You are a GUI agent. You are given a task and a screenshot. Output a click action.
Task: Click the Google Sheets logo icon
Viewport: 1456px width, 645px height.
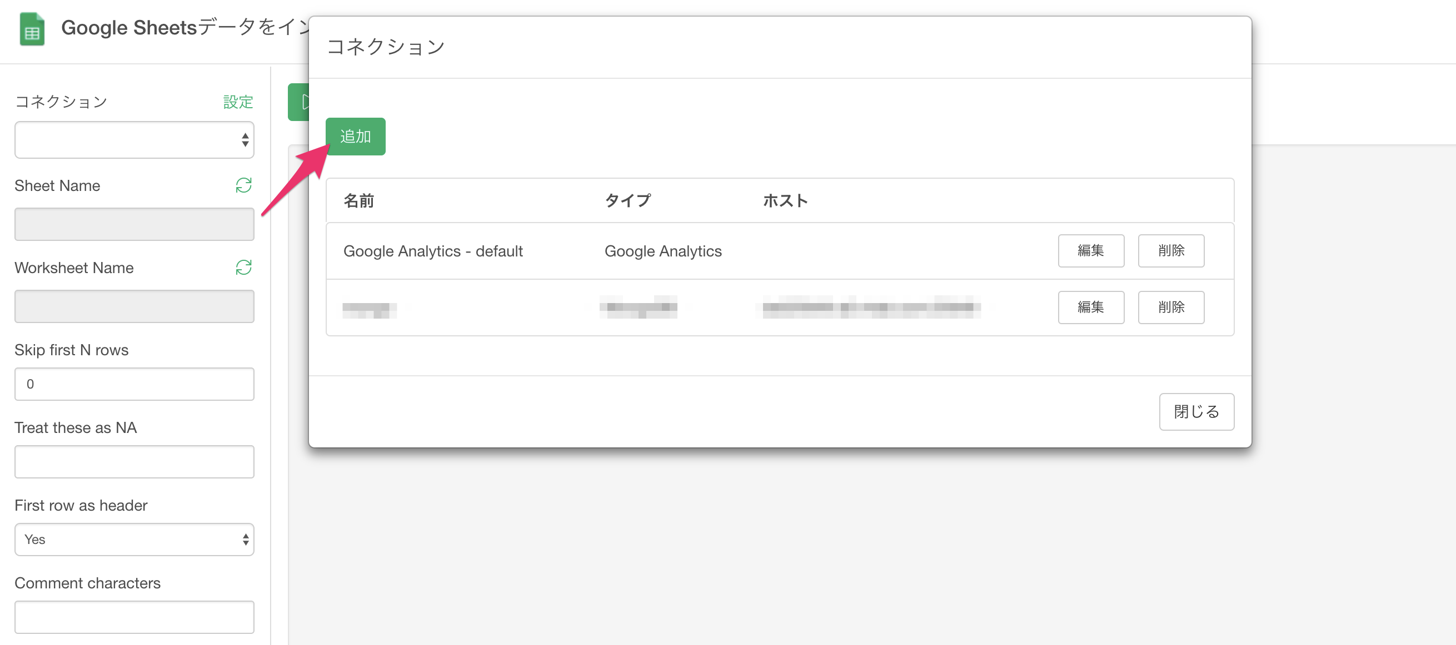point(32,28)
